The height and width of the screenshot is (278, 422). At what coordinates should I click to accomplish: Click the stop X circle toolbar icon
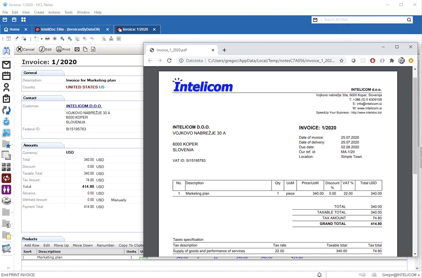tap(55, 39)
